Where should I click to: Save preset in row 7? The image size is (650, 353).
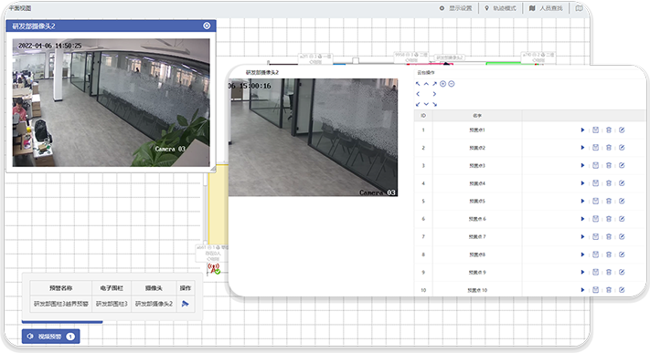click(x=596, y=237)
